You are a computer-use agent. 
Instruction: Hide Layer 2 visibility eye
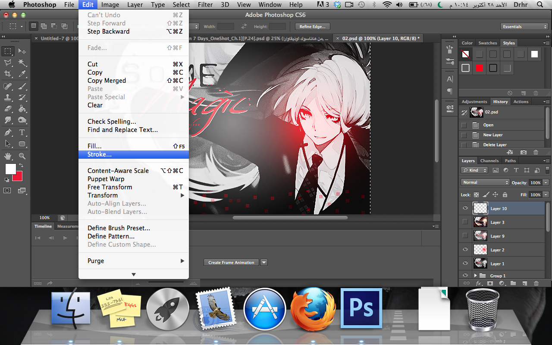pos(465,250)
